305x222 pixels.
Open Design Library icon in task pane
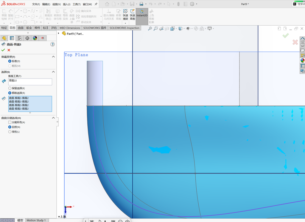pyautogui.click(x=303, y=45)
